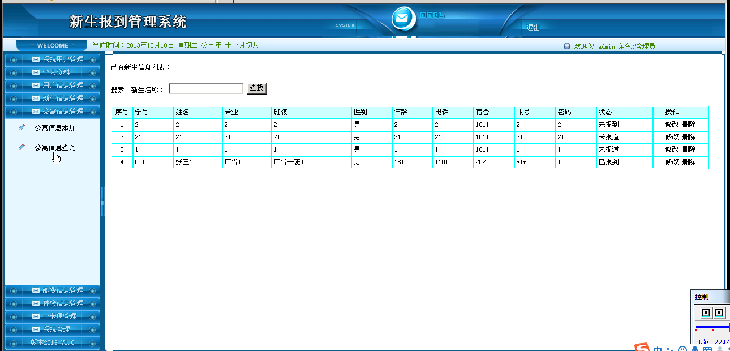Select the 1101 phone cell

click(x=453, y=162)
